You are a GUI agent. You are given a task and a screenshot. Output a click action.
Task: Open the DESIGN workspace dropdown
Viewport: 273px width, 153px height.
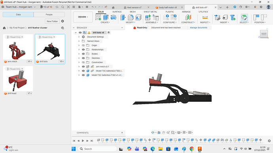click(x=83, y=17)
